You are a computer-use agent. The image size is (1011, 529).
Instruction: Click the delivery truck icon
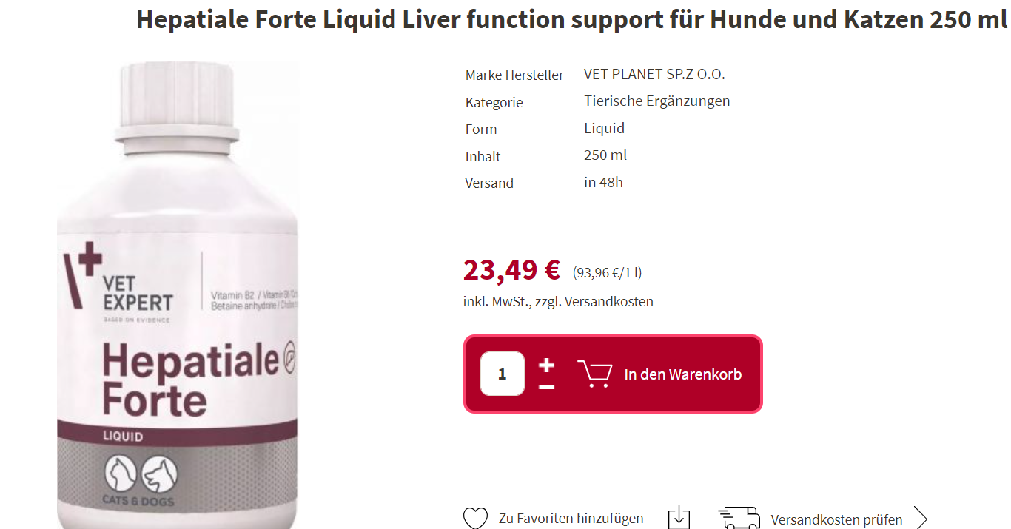click(739, 518)
